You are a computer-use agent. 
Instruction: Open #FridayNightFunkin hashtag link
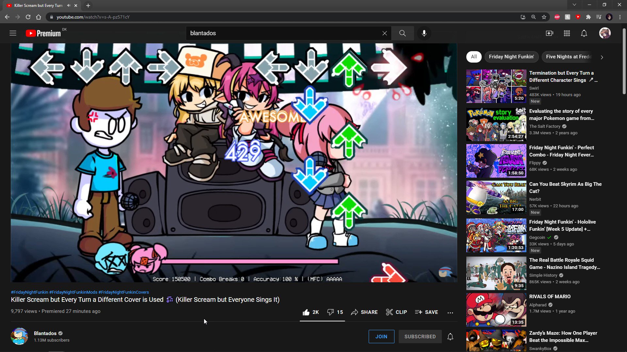(x=29, y=292)
